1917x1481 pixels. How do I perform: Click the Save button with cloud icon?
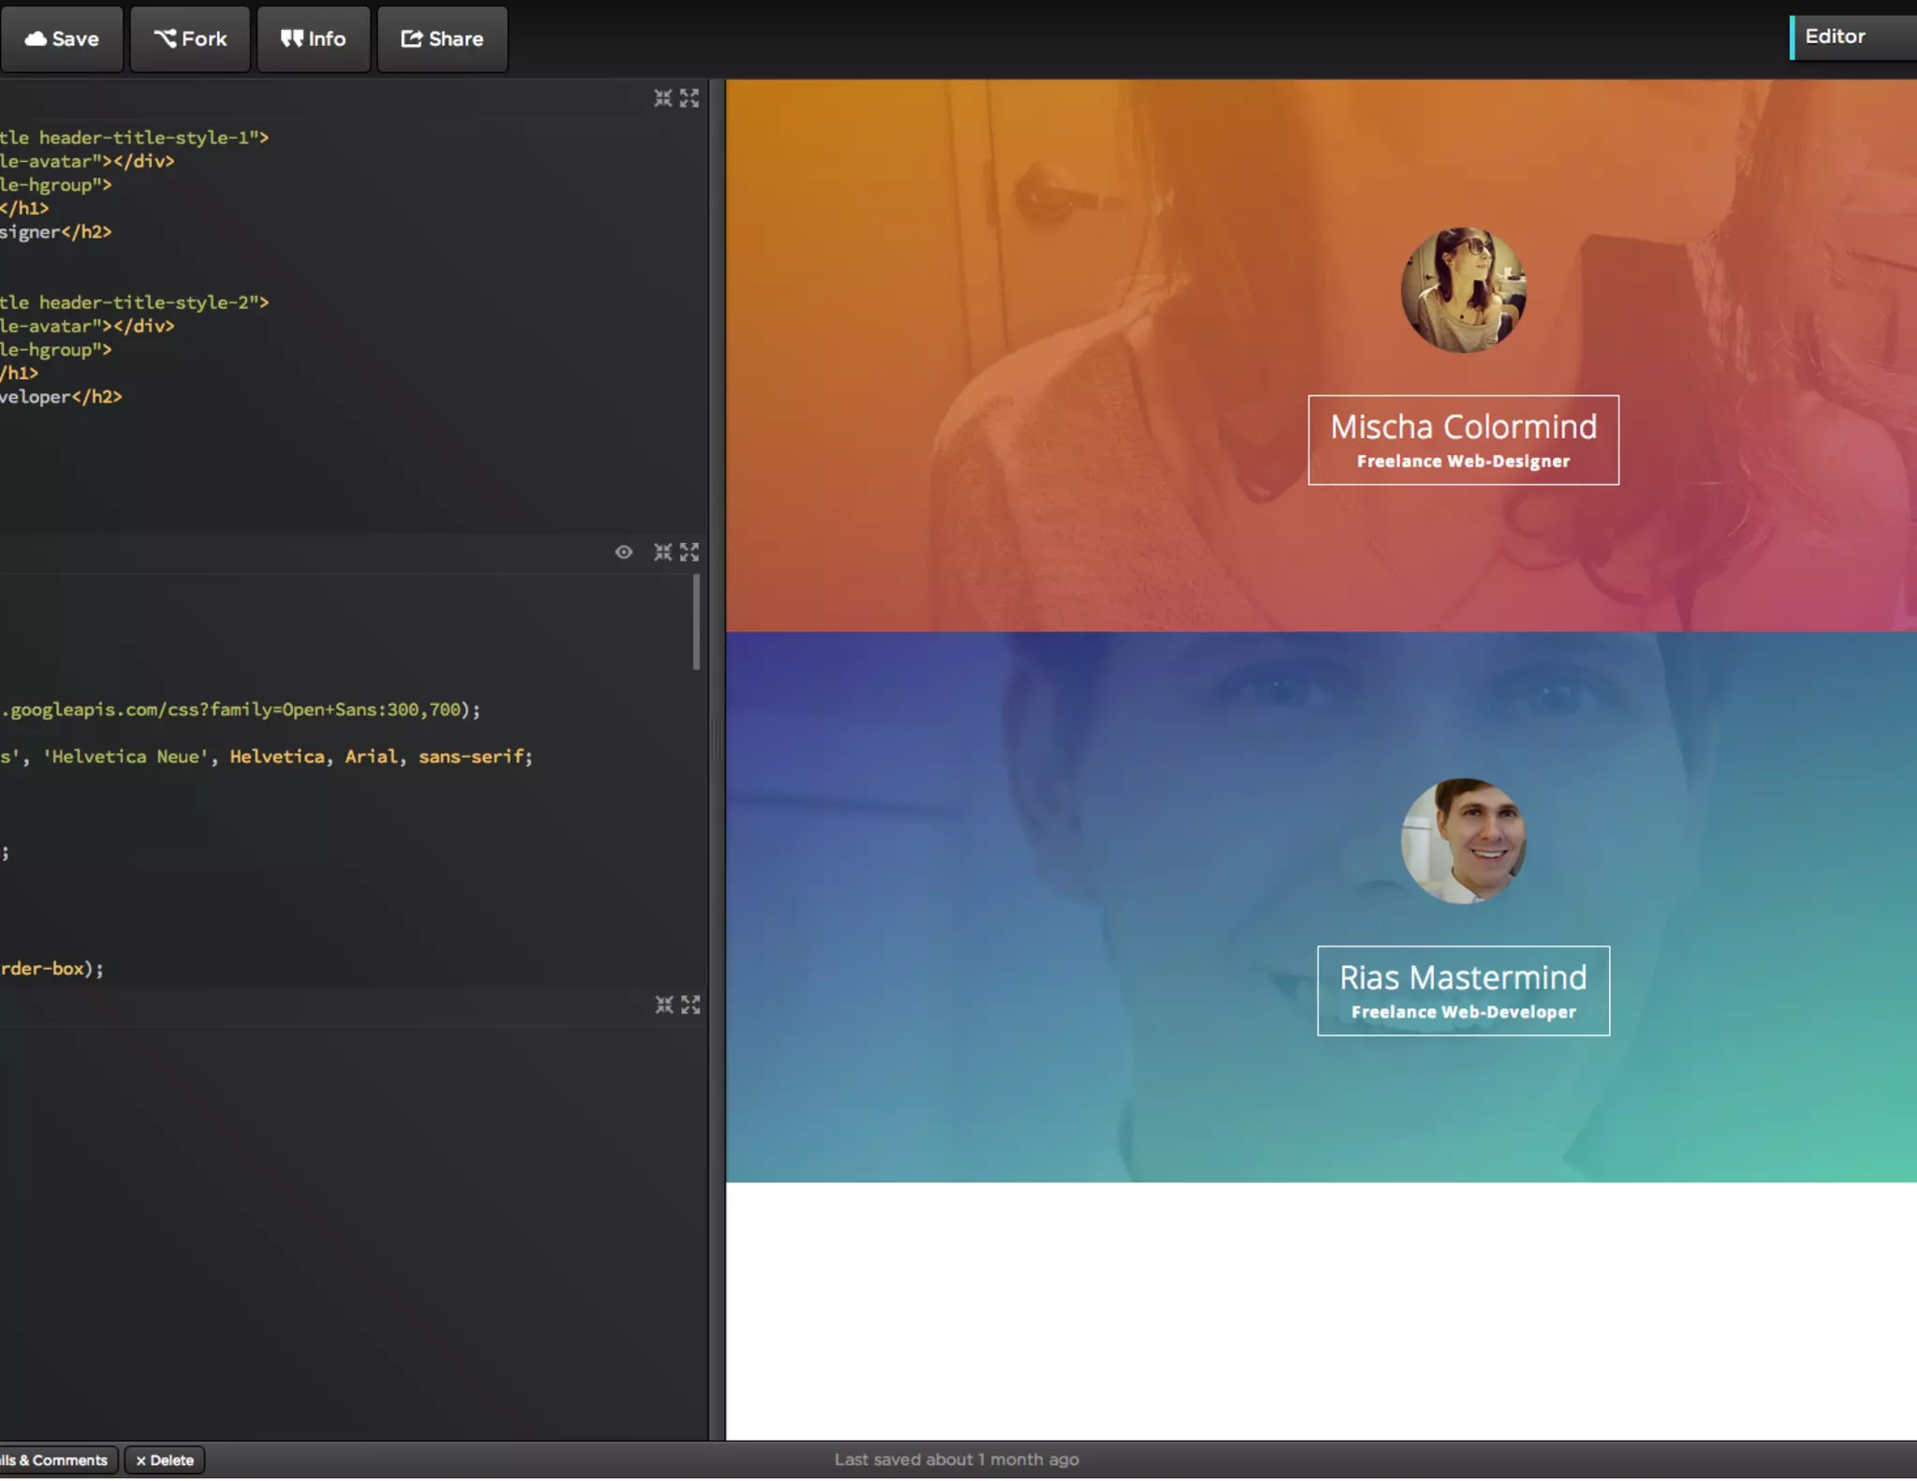pos(62,39)
